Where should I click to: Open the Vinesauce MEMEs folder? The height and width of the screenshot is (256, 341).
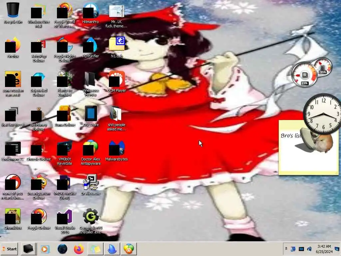tap(91, 84)
